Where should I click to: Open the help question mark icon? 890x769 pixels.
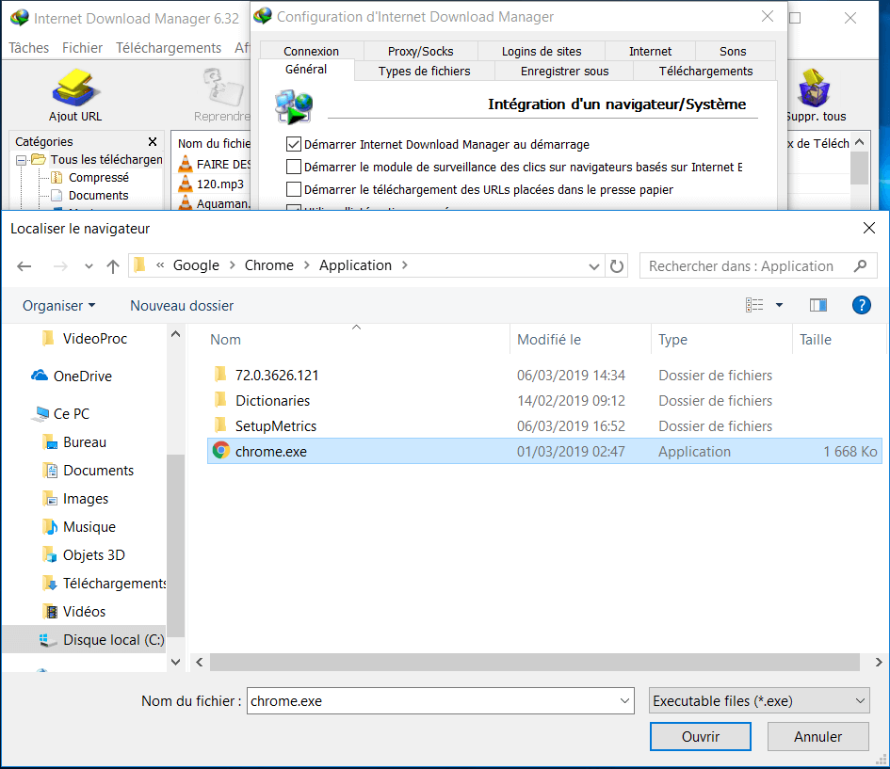[861, 305]
